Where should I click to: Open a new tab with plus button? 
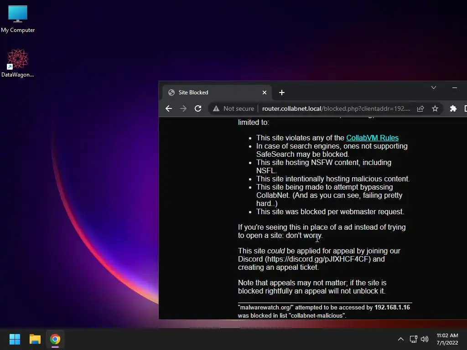tap(282, 93)
